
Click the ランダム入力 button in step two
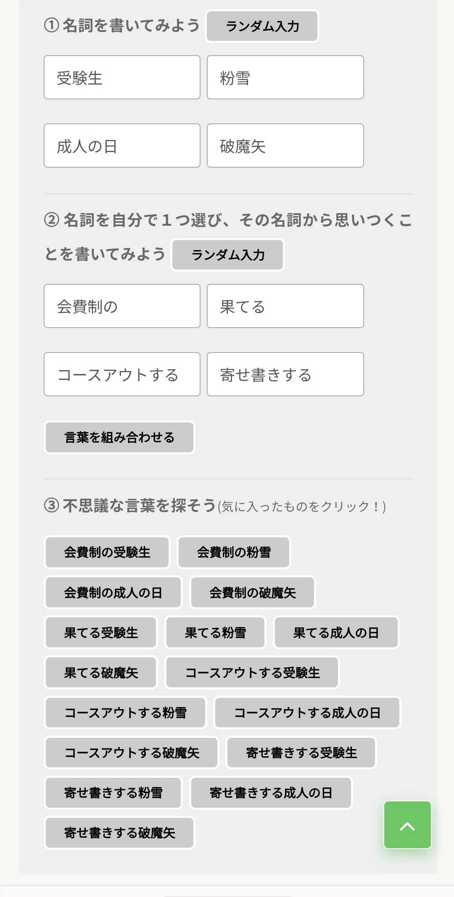227,255
